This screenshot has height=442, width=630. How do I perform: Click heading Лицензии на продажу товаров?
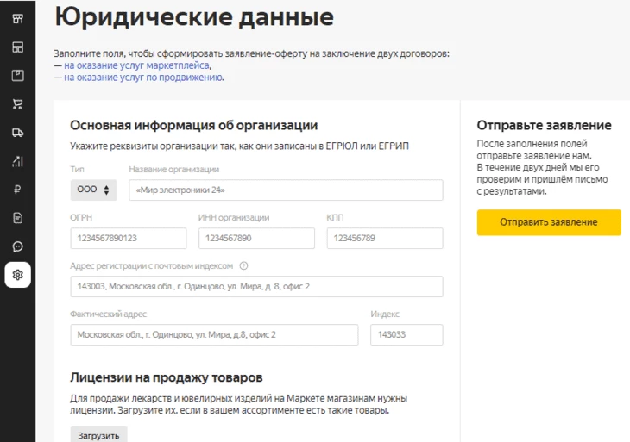click(167, 377)
